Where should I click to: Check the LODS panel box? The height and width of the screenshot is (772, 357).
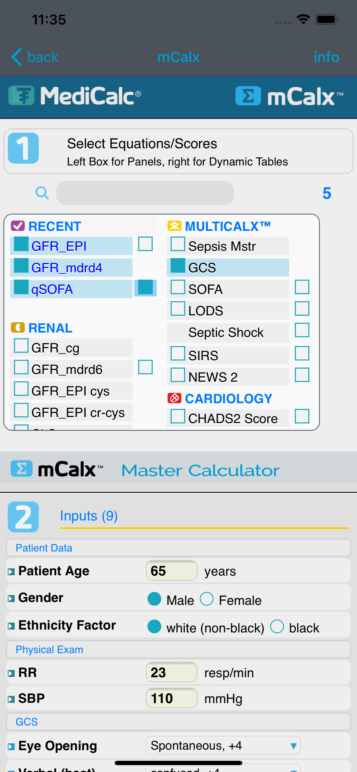[178, 308]
